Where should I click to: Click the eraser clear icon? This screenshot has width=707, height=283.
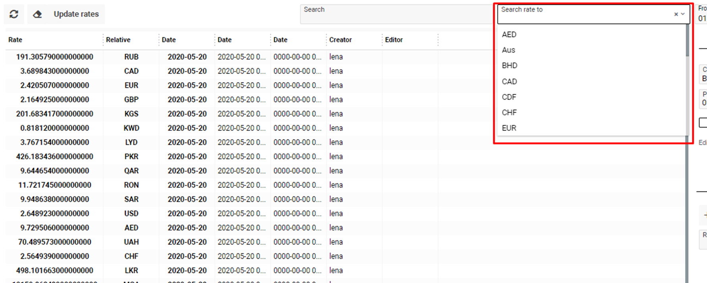coord(37,14)
